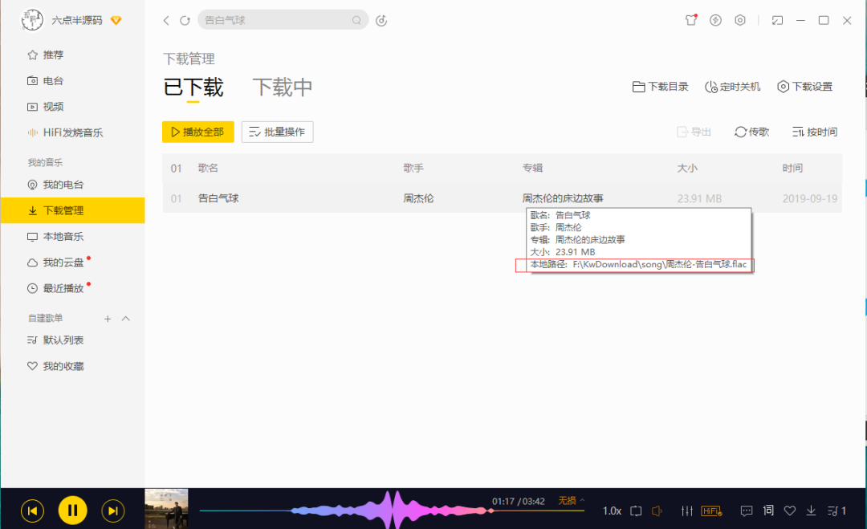
Task: Open the 按时间 sort dropdown
Action: click(x=815, y=132)
